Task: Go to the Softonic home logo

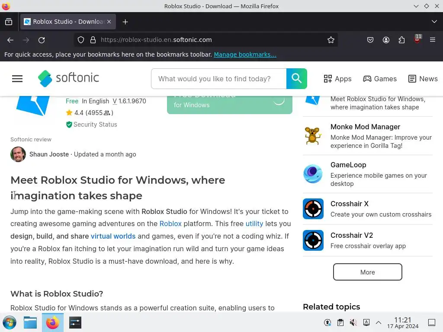Action: tap(69, 78)
